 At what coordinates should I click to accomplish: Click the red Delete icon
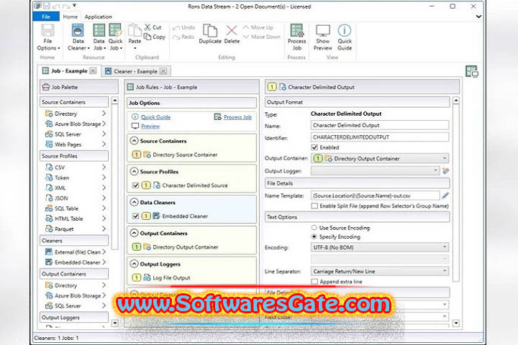point(232,31)
